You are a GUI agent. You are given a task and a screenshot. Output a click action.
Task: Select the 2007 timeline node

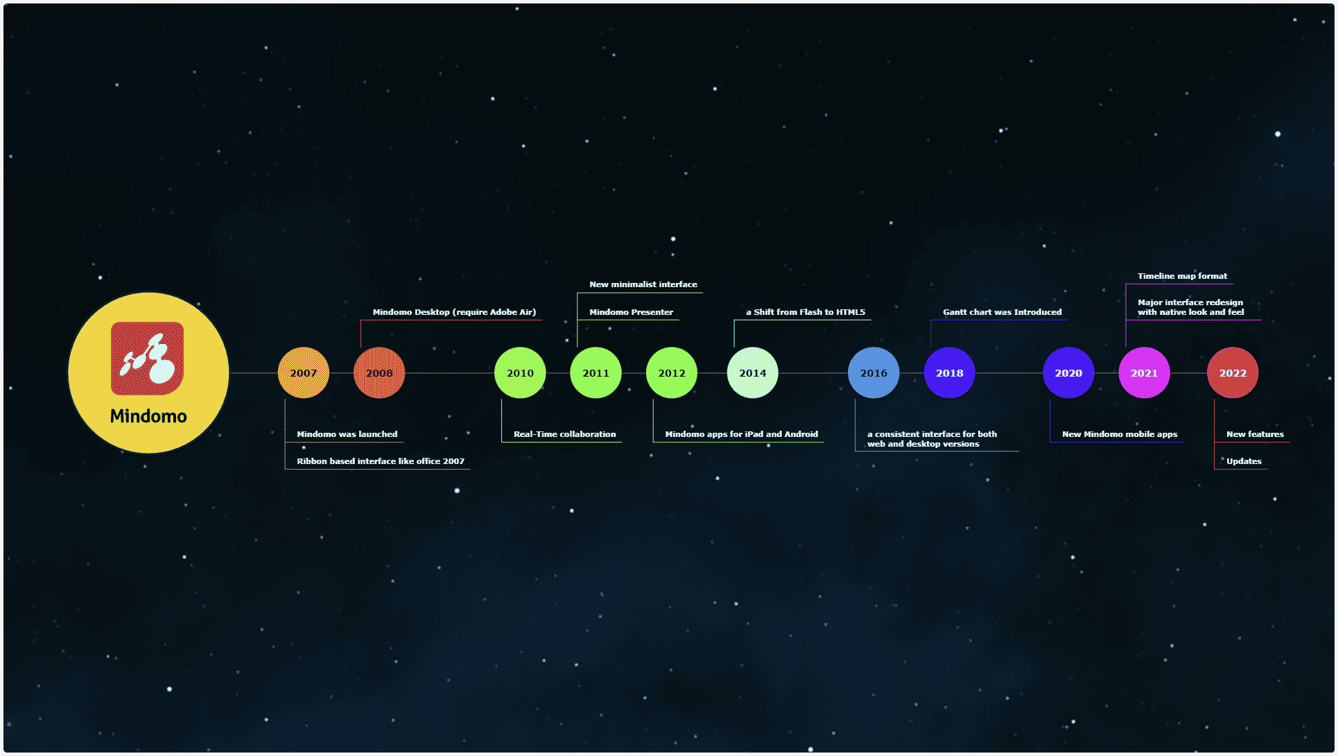click(x=304, y=373)
